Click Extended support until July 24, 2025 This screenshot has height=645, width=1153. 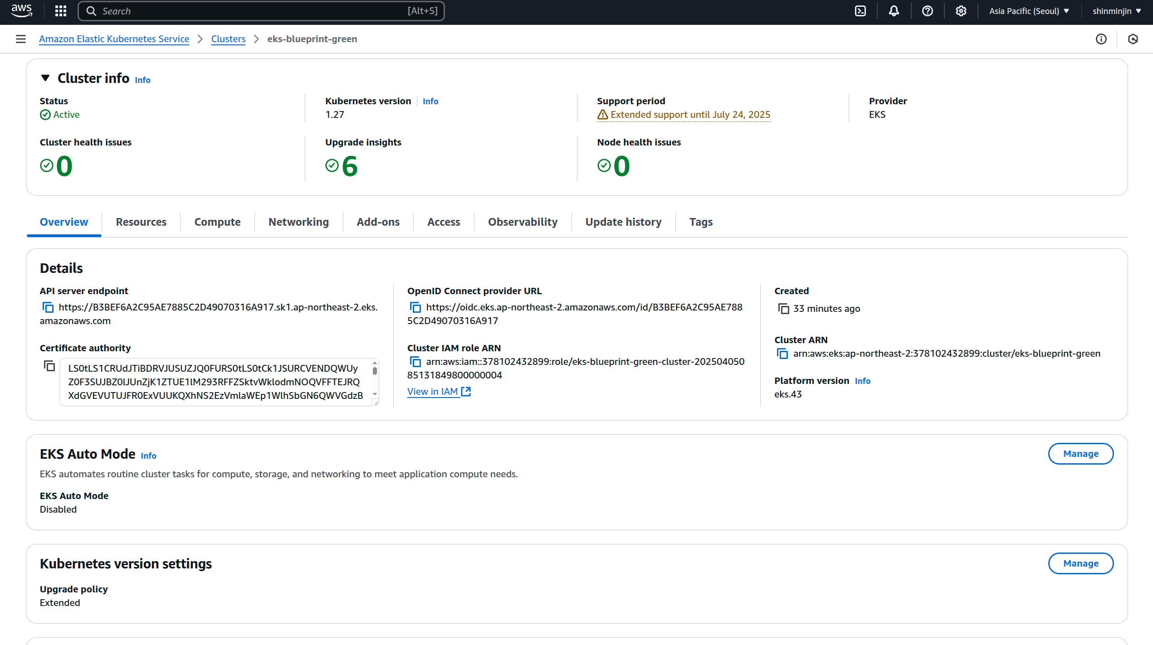pos(690,115)
